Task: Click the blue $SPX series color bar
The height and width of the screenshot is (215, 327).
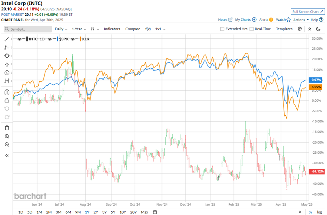Action: click(57, 39)
